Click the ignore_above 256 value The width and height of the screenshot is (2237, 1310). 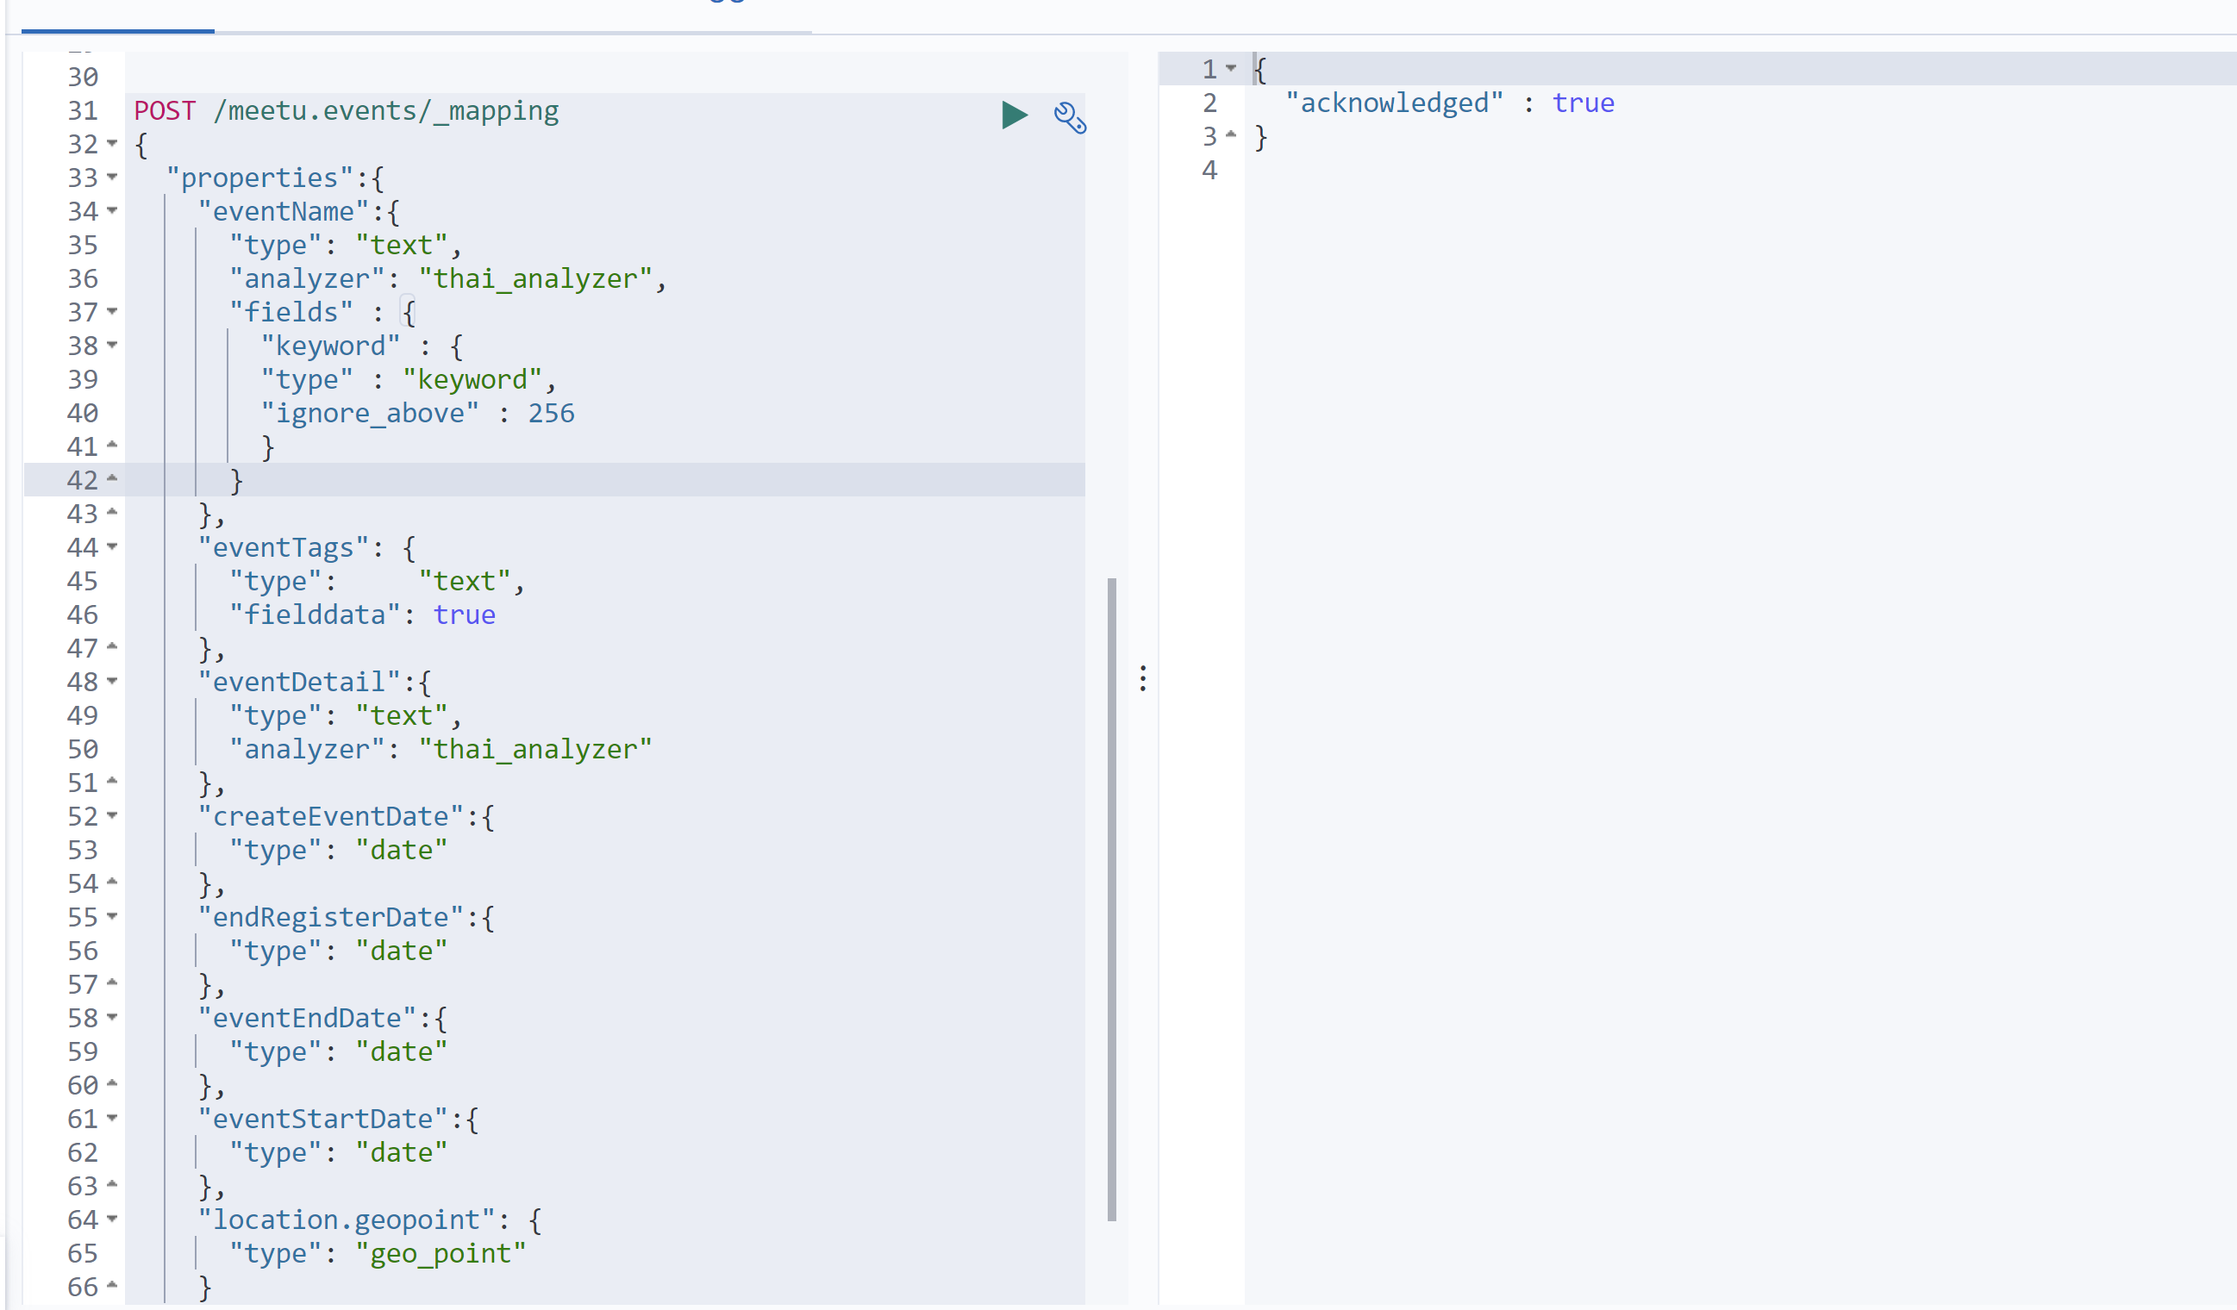tap(551, 414)
